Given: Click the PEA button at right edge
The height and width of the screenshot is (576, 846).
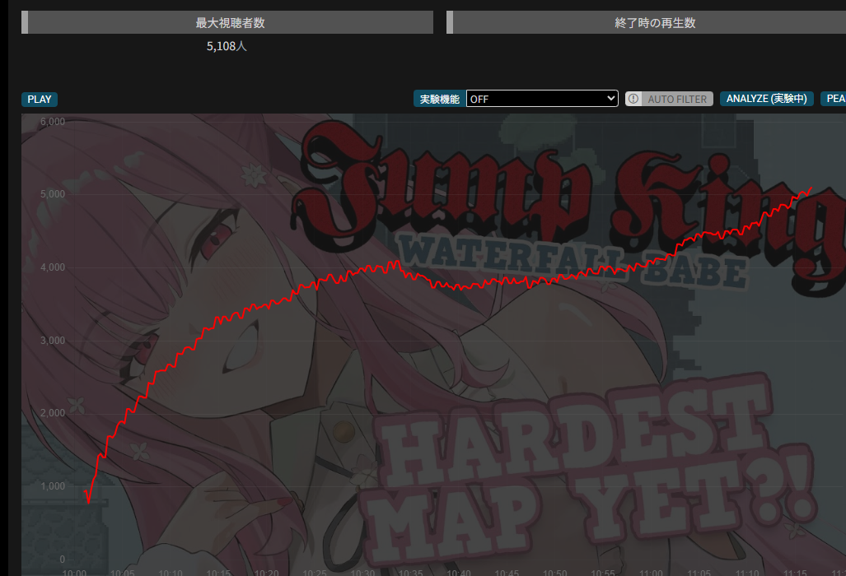Looking at the screenshot, I should pyautogui.click(x=834, y=99).
